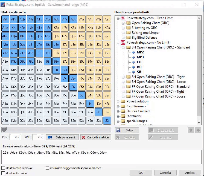Select Card Runners tree item
Screen dimensions: 204x176
pos(136,106)
